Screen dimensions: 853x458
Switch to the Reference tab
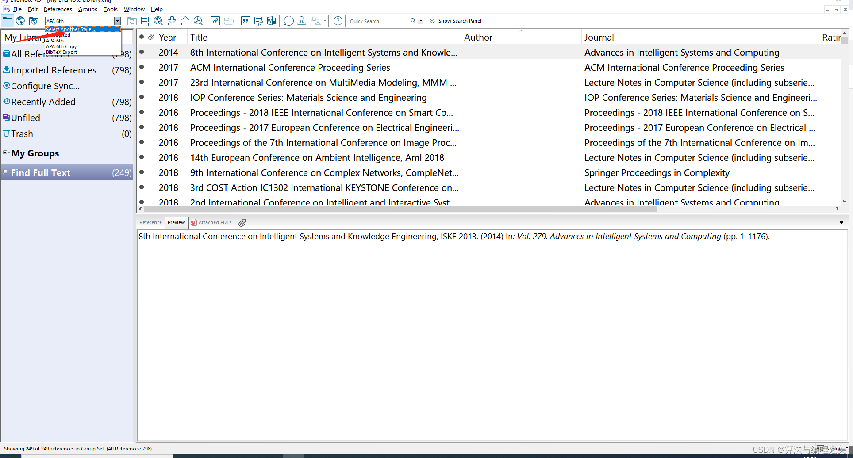click(x=150, y=222)
